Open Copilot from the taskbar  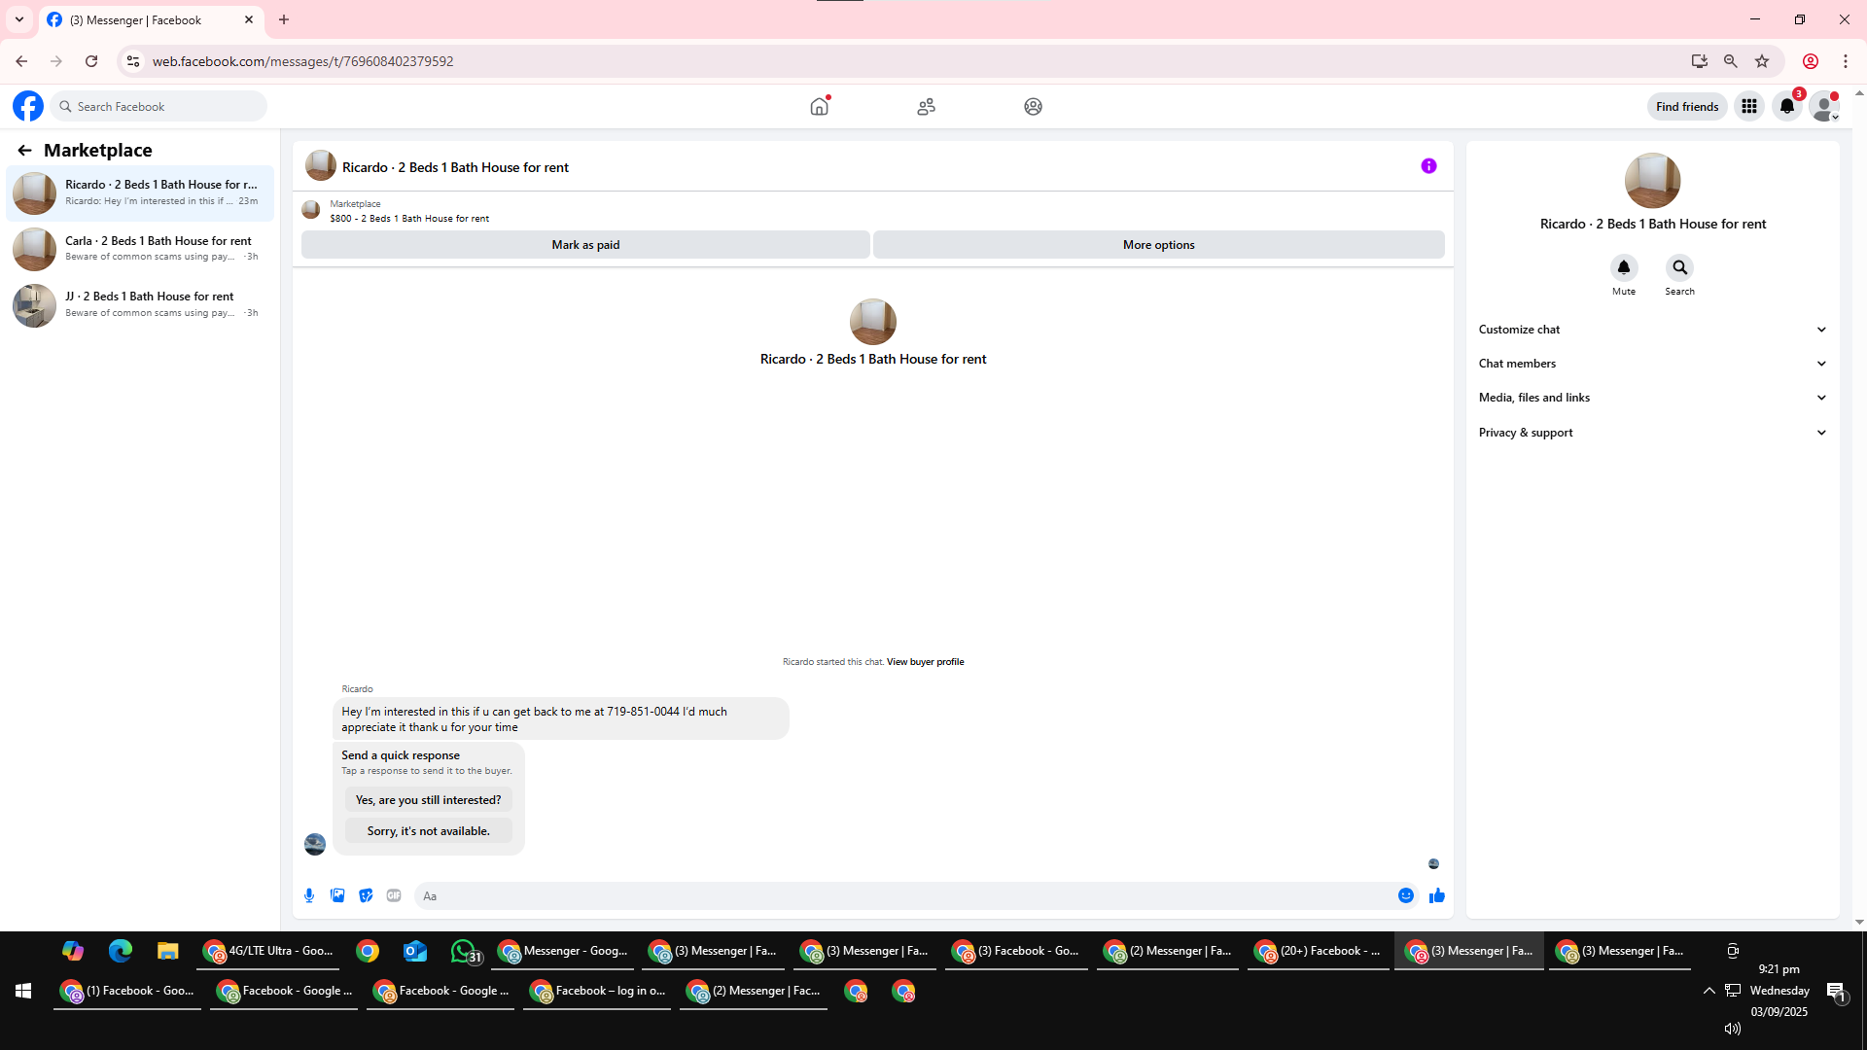point(73,951)
